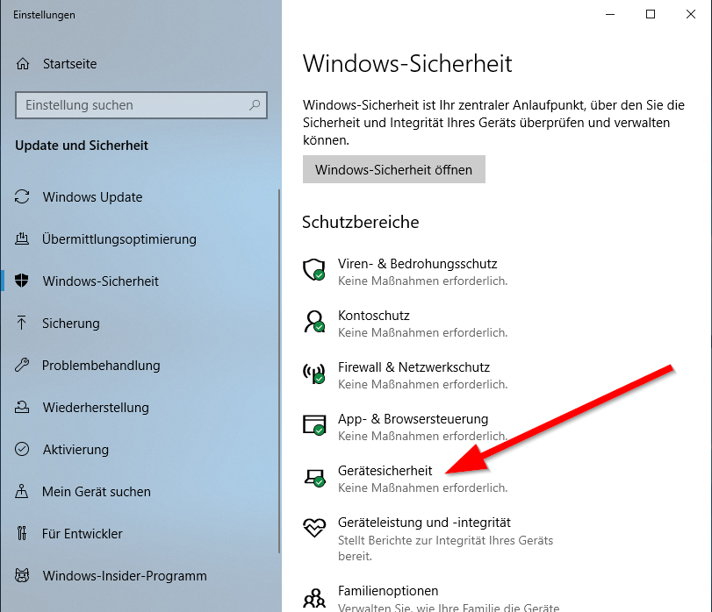Click Windows-Sicherheit öffnen button

pyautogui.click(x=393, y=169)
